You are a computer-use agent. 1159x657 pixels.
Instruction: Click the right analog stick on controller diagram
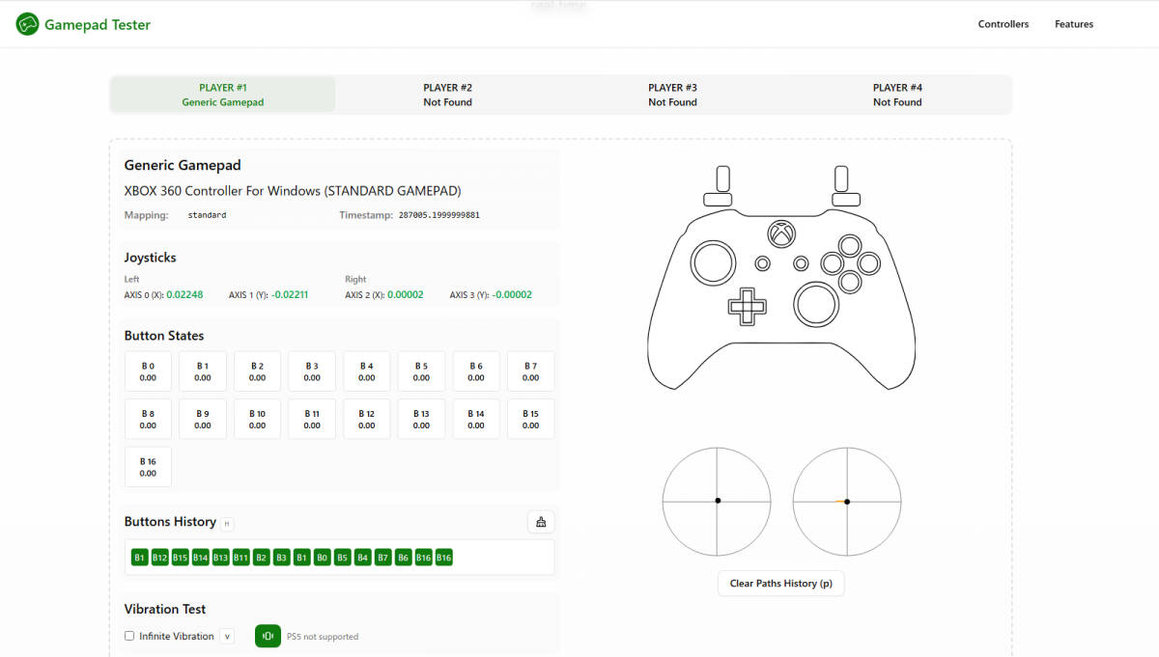816,304
